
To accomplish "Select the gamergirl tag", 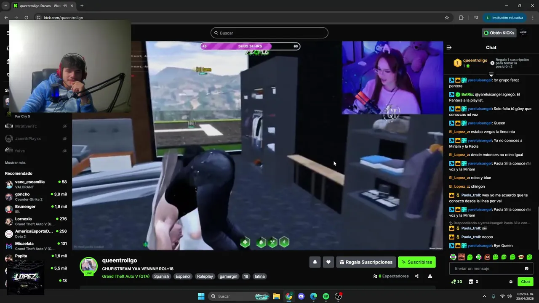I will [x=229, y=276].
